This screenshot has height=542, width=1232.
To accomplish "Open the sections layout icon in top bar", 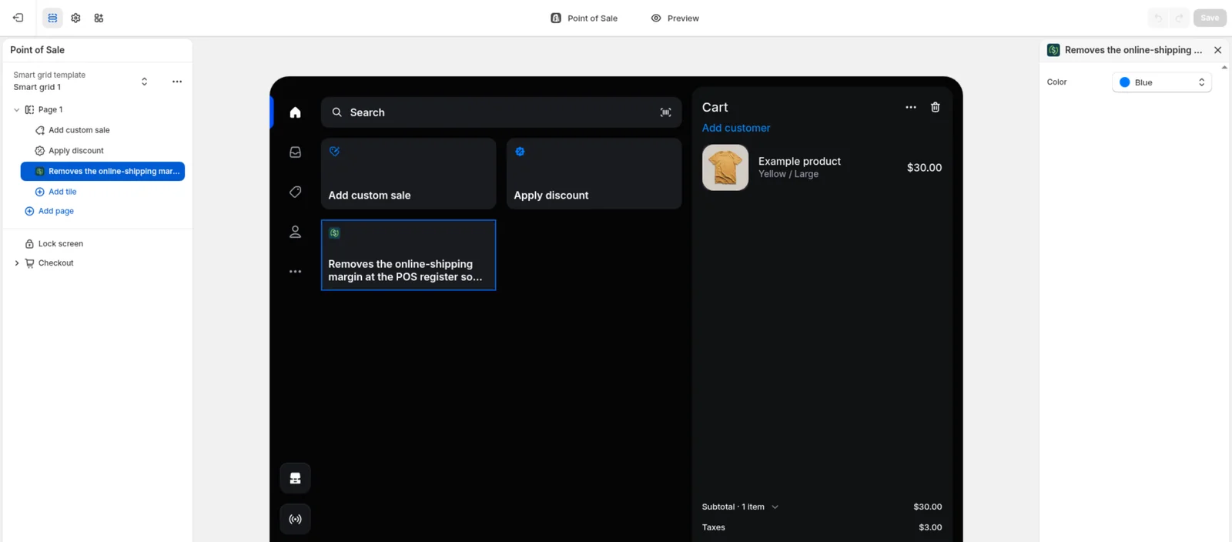I will tap(52, 18).
